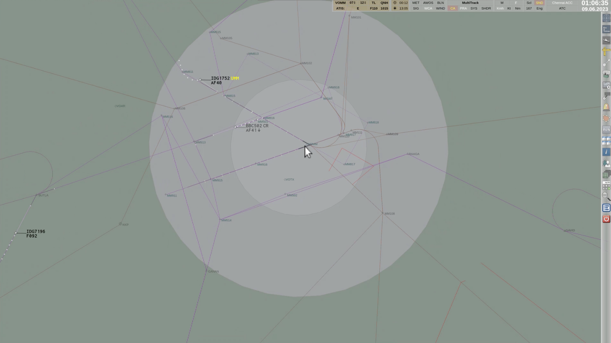Adjust the runway 07 stepper arrows
The image size is (611, 343).
coord(352,3)
